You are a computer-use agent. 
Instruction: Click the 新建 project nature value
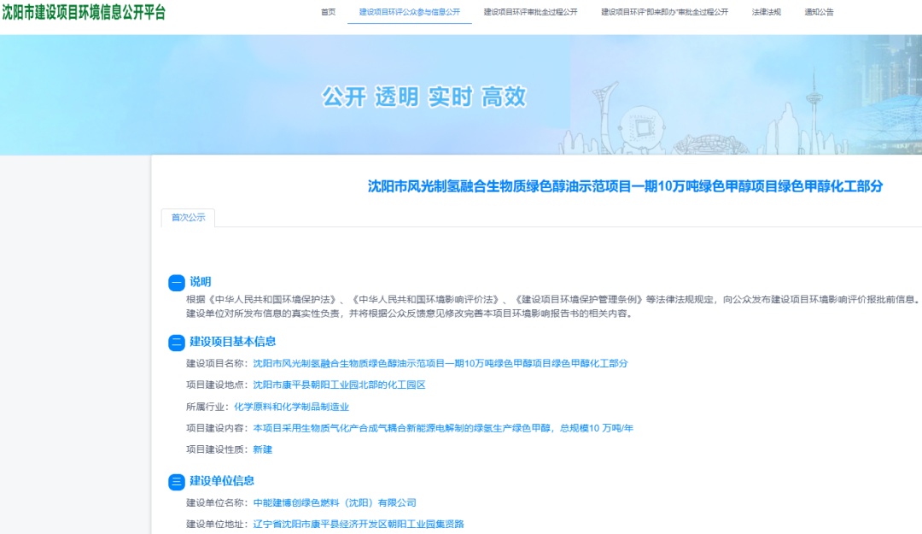point(262,449)
